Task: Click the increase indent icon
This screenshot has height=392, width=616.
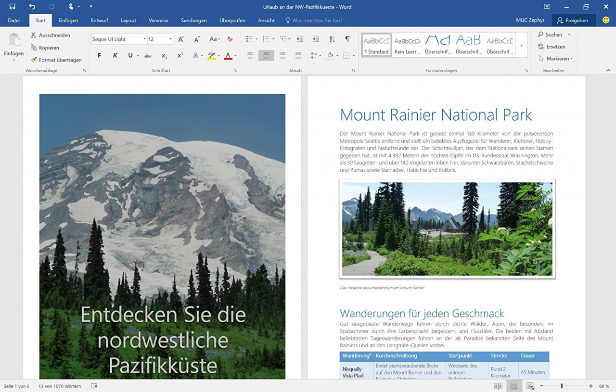Action: [x=316, y=39]
